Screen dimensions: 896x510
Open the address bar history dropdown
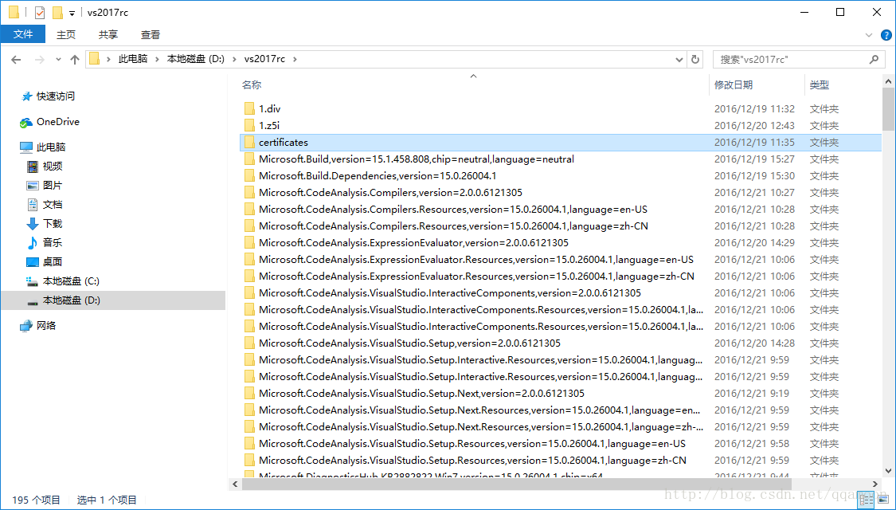coord(679,60)
